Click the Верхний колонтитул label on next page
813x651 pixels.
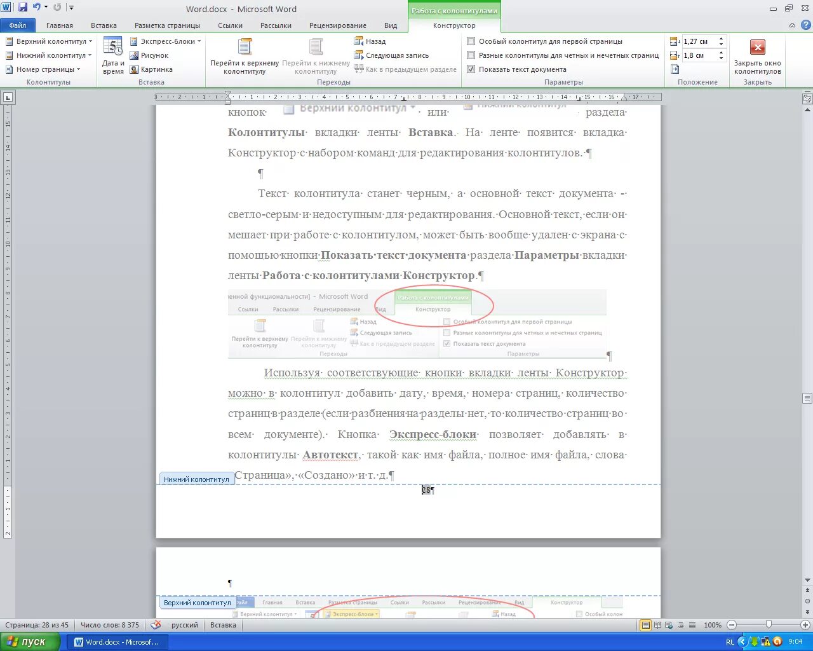tap(197, 603)
